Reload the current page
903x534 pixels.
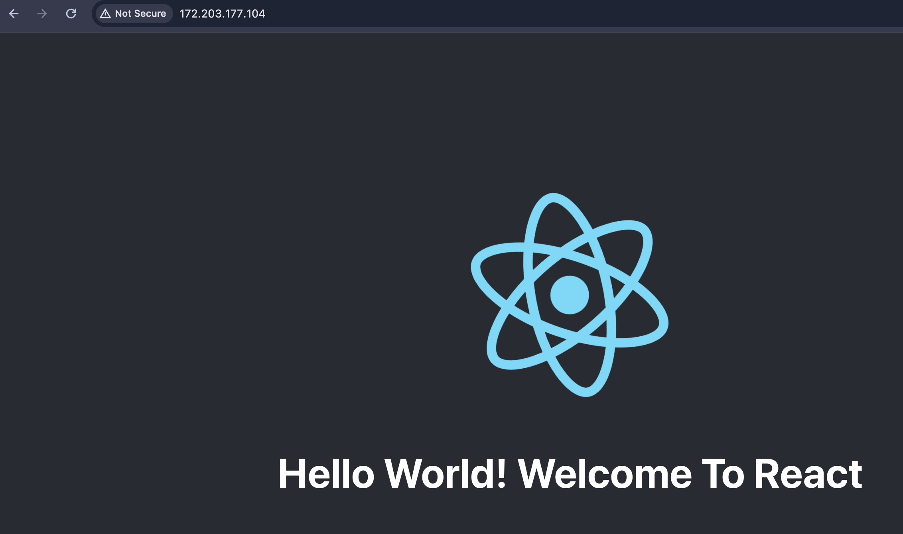[x=71, y=14]
